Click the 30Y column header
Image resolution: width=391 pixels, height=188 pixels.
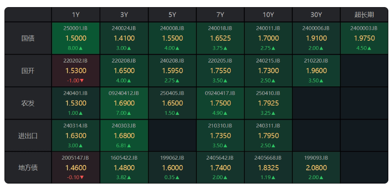(x=316, y=15)
